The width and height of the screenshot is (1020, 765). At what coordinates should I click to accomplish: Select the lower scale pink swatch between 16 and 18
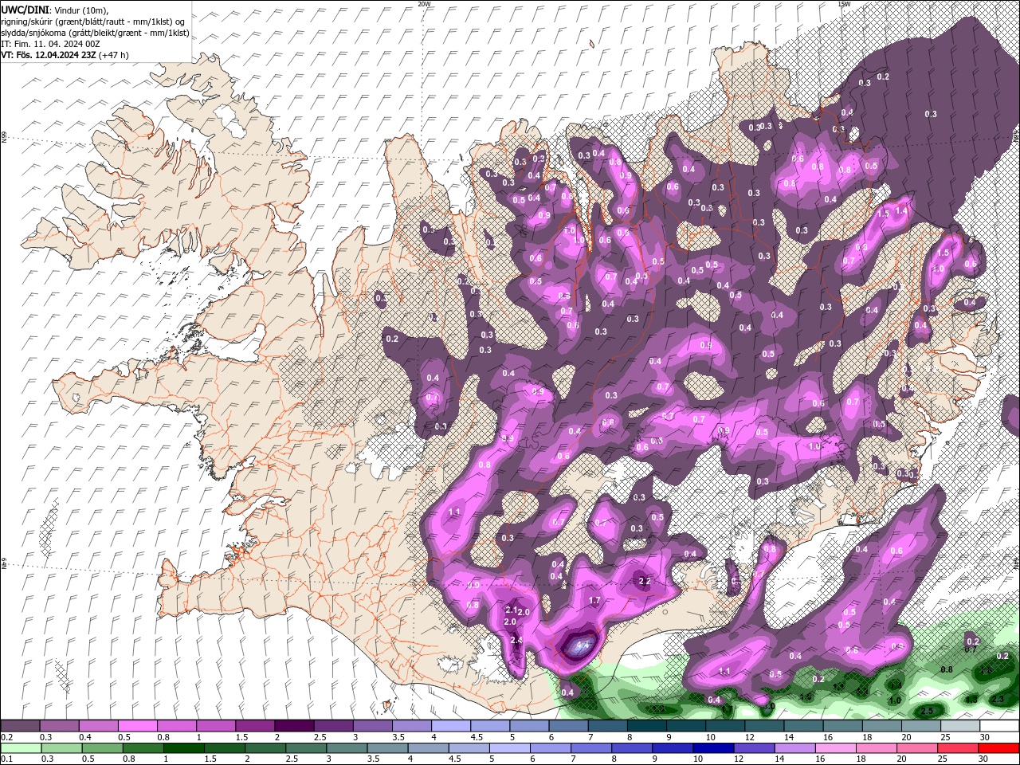[x=838, y=748]
